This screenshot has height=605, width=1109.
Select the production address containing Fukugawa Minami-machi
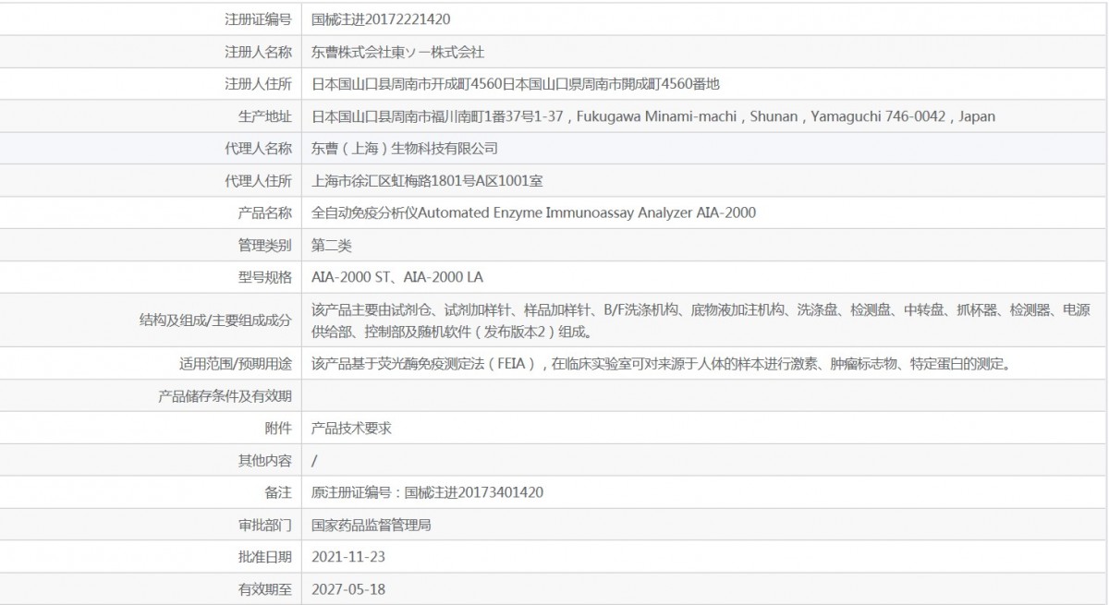(653, 116)
